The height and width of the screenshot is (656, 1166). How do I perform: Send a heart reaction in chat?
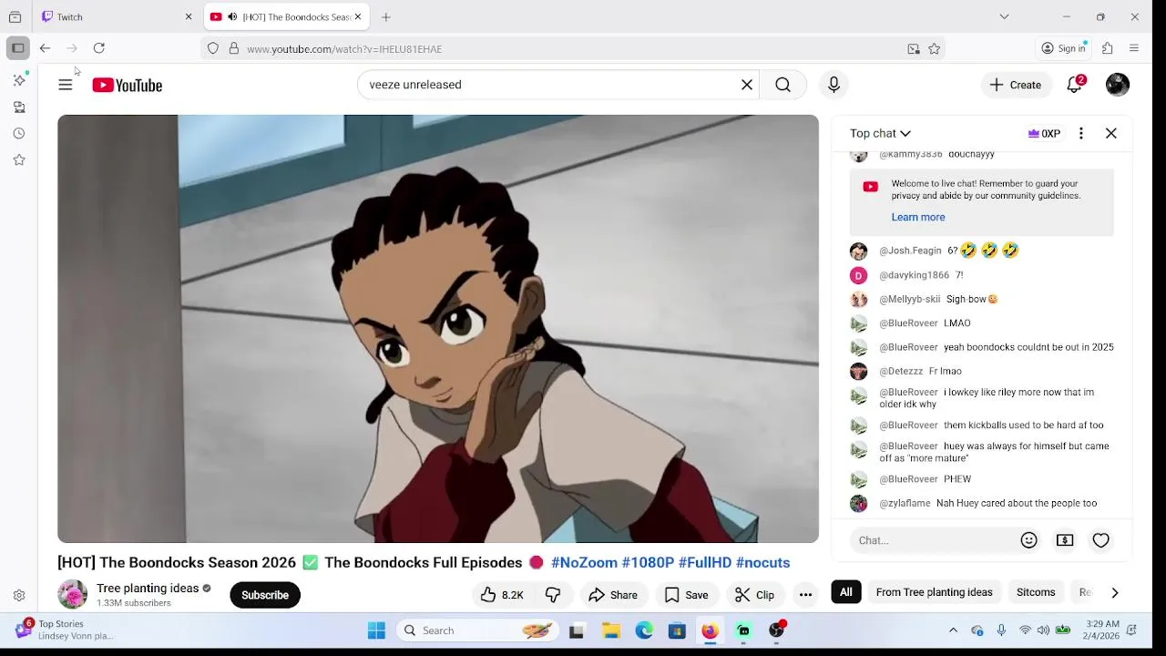[x=1101, y=540]
